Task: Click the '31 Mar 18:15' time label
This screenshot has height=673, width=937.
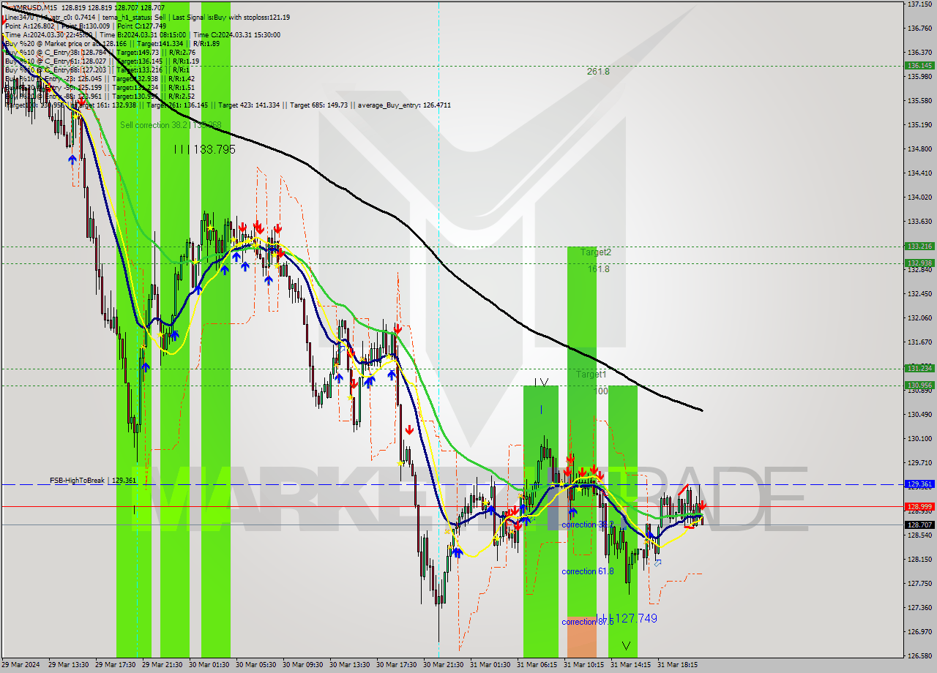Action: click(677, 665)
